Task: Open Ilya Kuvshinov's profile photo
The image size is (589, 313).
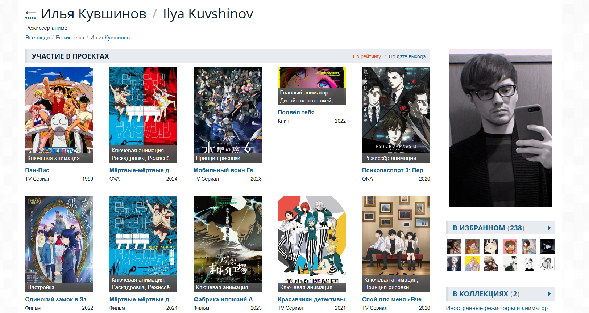Action: pos(501,128)
